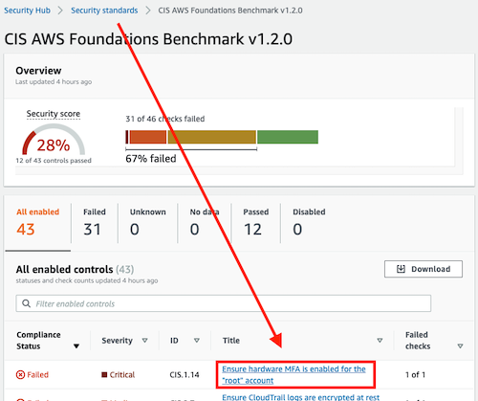Sort the Failed checks column
The height and width of the screenshot is (401, 478).
coord(460,346)
